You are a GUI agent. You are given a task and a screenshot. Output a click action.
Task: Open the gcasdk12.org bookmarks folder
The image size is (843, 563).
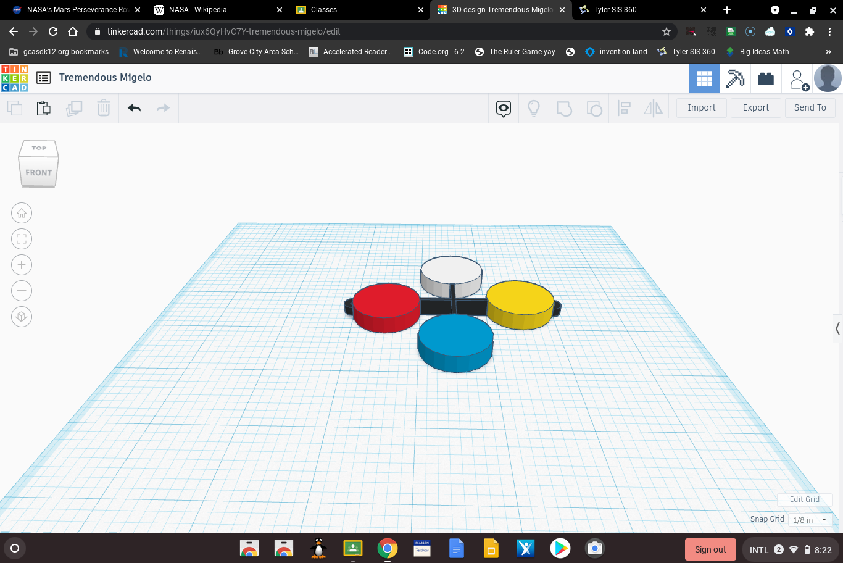59,52
